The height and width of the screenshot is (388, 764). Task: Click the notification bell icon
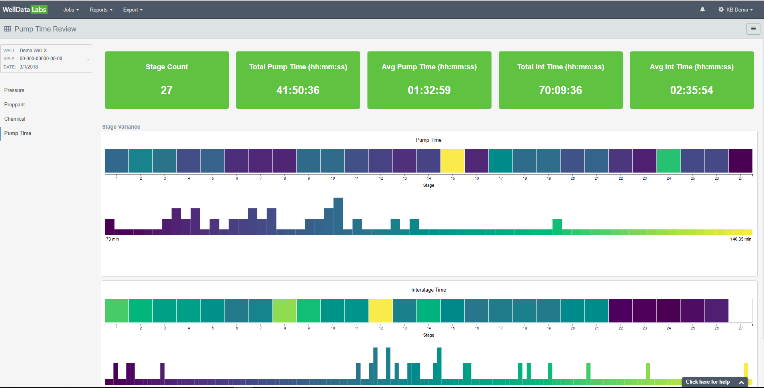pos(702,9)
